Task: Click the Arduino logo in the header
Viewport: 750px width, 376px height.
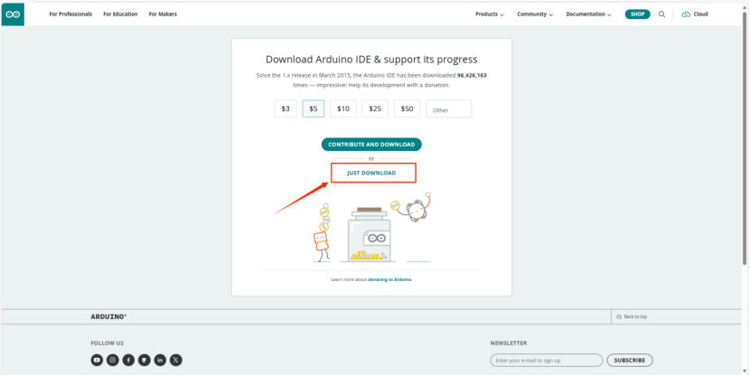Action: point(13,14)
